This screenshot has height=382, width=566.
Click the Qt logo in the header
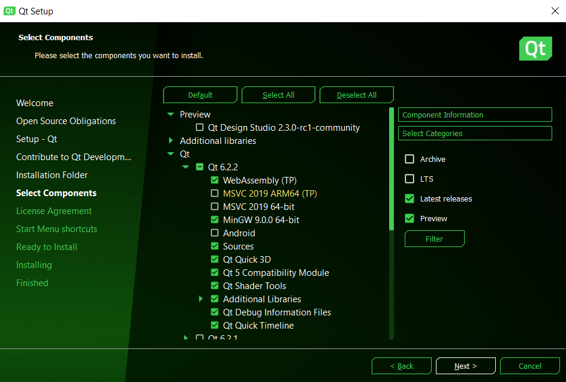click(535, 49)
